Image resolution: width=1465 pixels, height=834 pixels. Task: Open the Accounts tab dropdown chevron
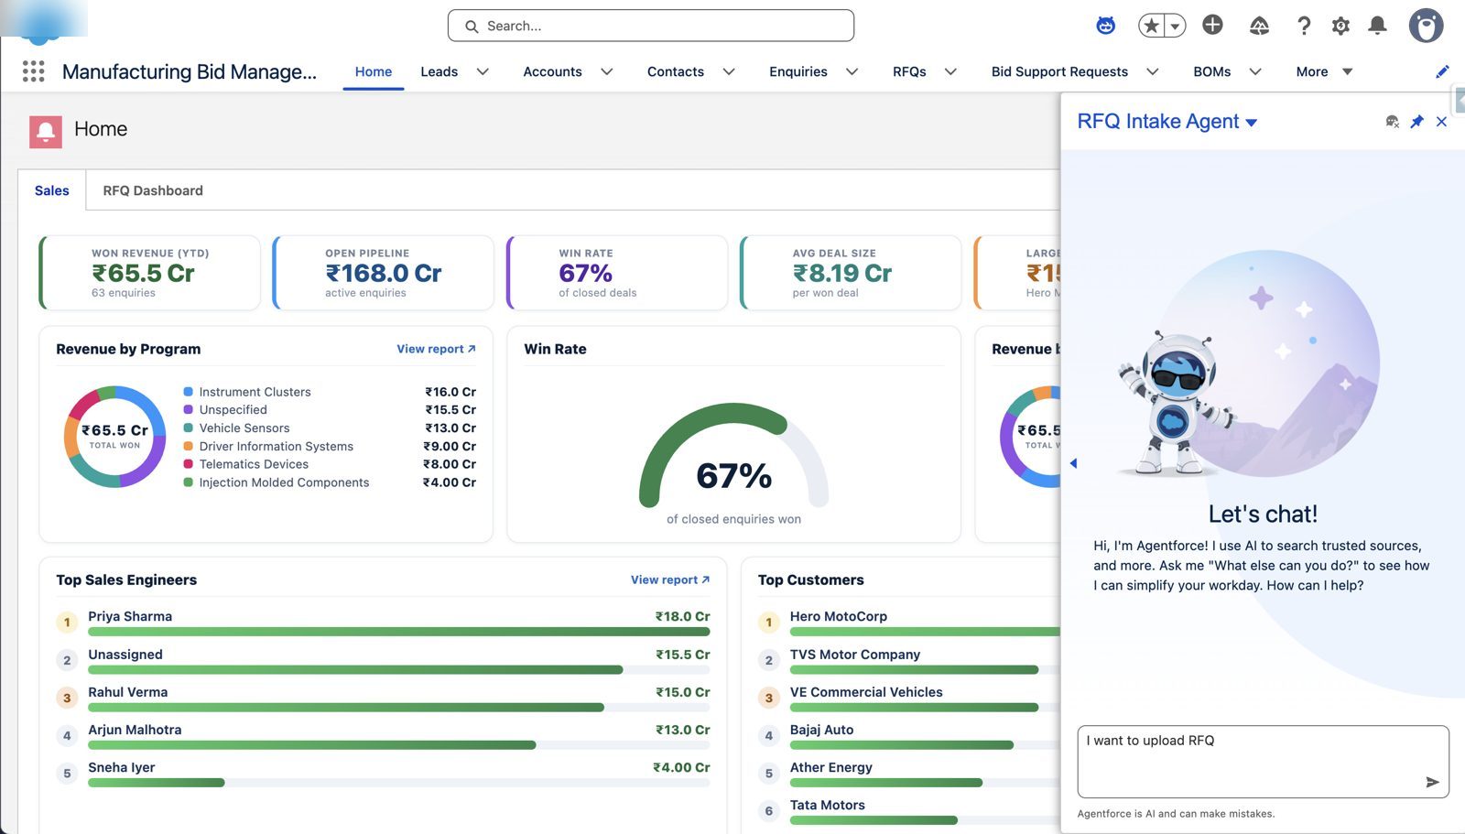pos(606,71)
